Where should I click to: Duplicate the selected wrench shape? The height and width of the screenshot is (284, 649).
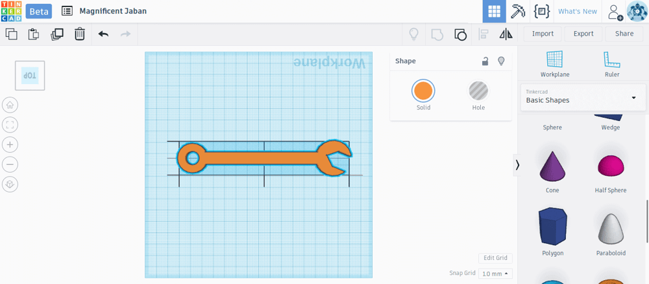click(56, 34)
